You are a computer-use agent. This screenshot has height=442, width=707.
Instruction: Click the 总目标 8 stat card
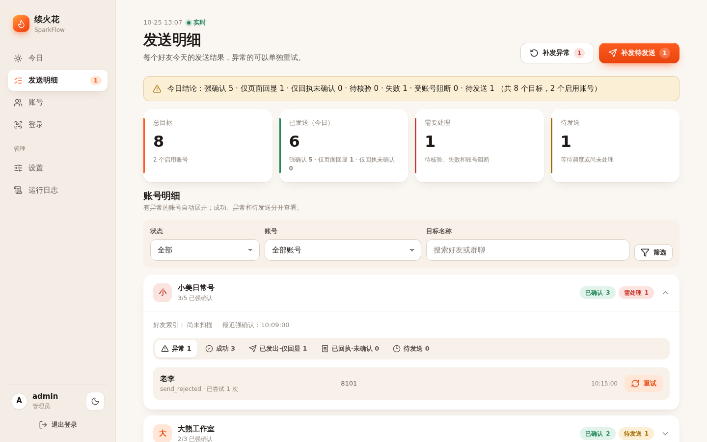(208, 146)
